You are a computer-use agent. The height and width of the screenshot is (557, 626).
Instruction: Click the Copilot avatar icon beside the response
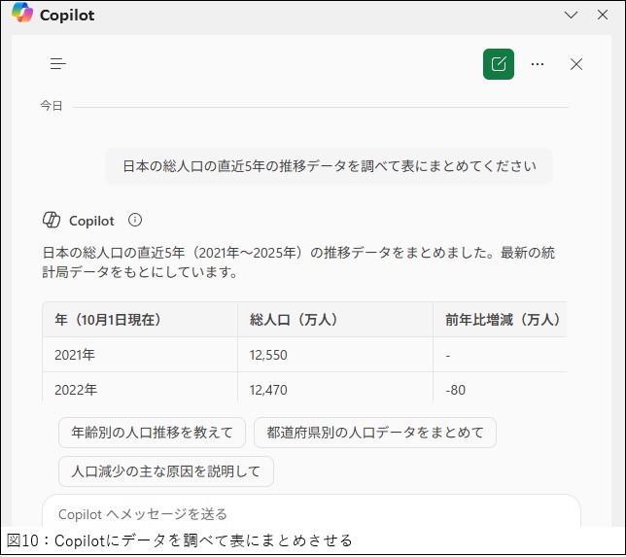coord(52,220)
